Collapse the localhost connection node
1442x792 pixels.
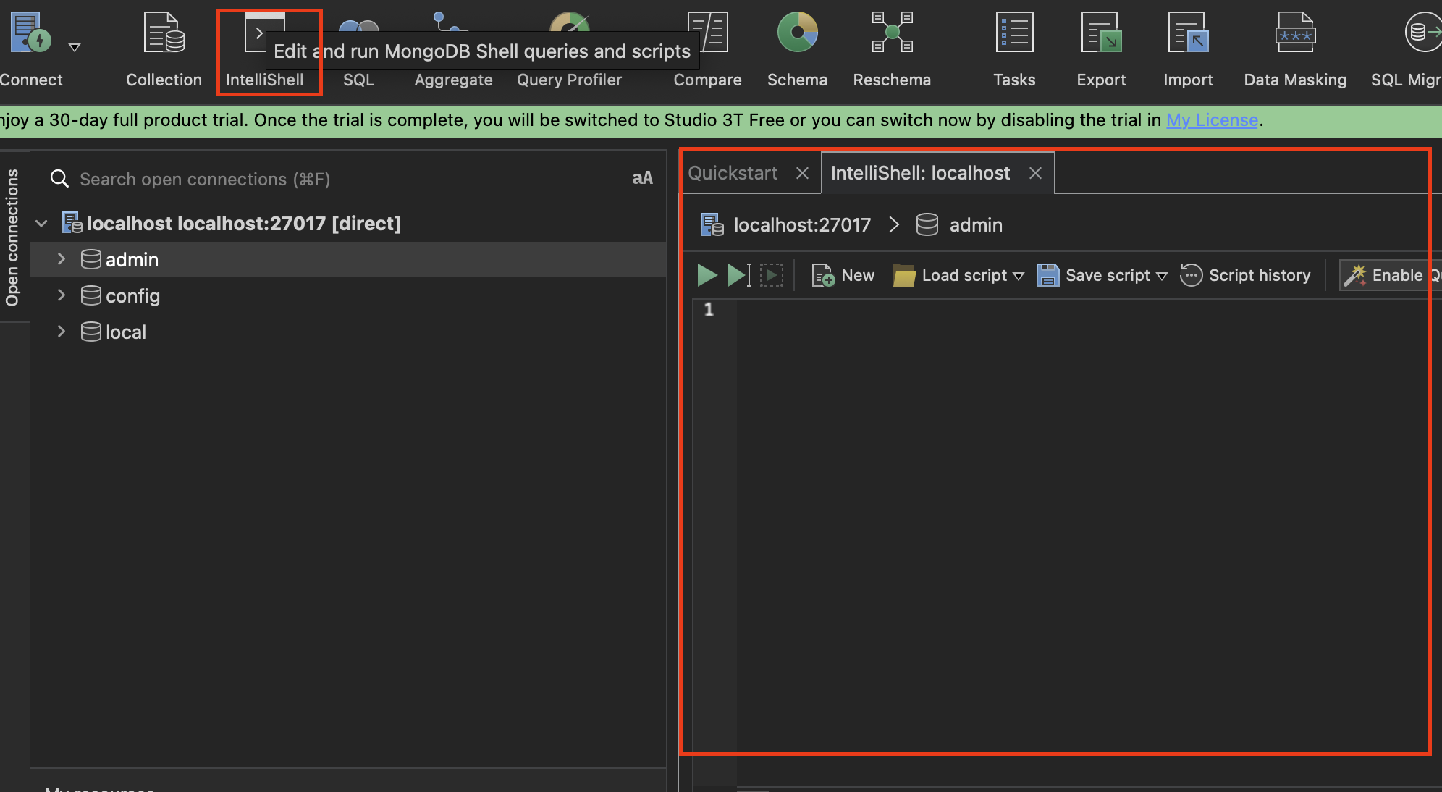(41, 224)
